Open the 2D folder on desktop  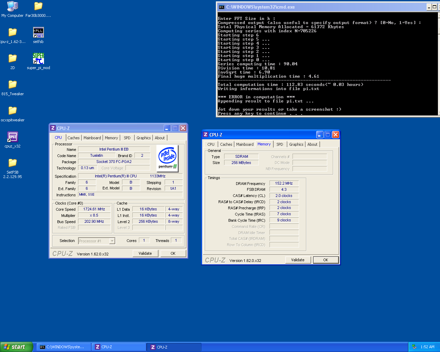12,61
